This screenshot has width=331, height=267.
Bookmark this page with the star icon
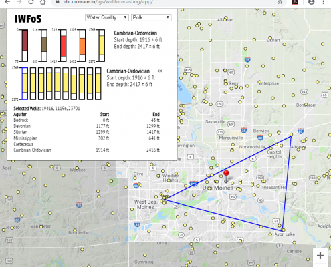tap(280, 2)
